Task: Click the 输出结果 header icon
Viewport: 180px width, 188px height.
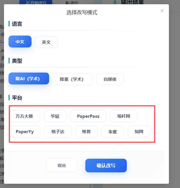Action: [115, 2]
